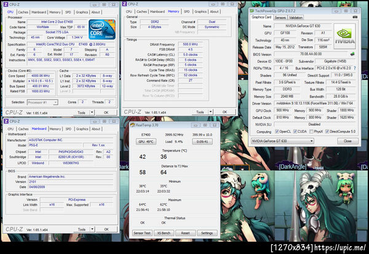Click Rated FSB value 1600.03 MHz
Image resolution: width=369 pixels, height=254 pixels.
coord(41,92)
